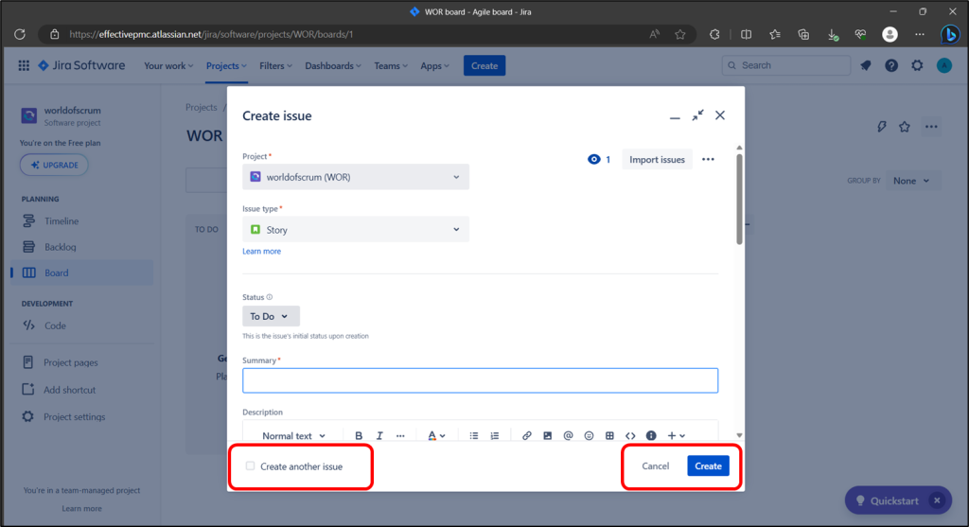This screenshot has width=969, height=527.
Task: Click the UPGRADE button in sidebar
Action: pyautogui.click(x=54, y=165)
